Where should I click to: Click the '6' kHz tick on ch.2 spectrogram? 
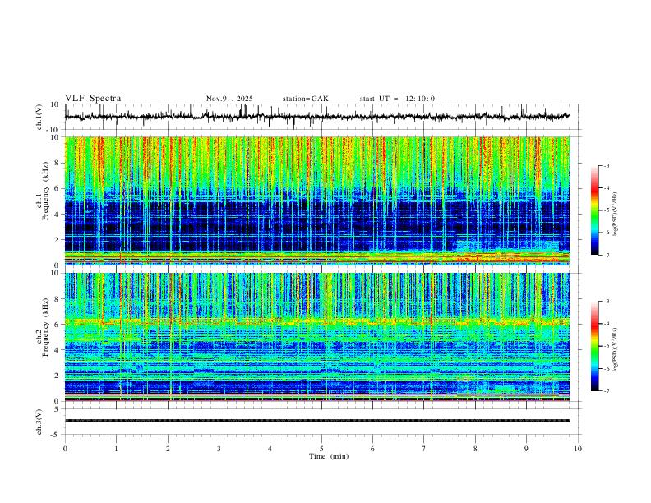[x=58, y=324]
